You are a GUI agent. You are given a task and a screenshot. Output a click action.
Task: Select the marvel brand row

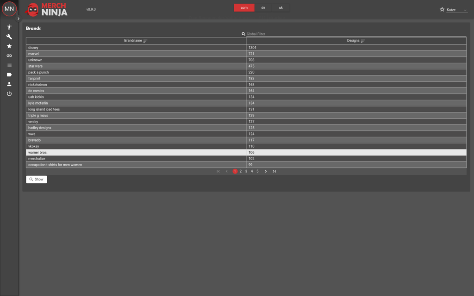(x=246, y=54)
